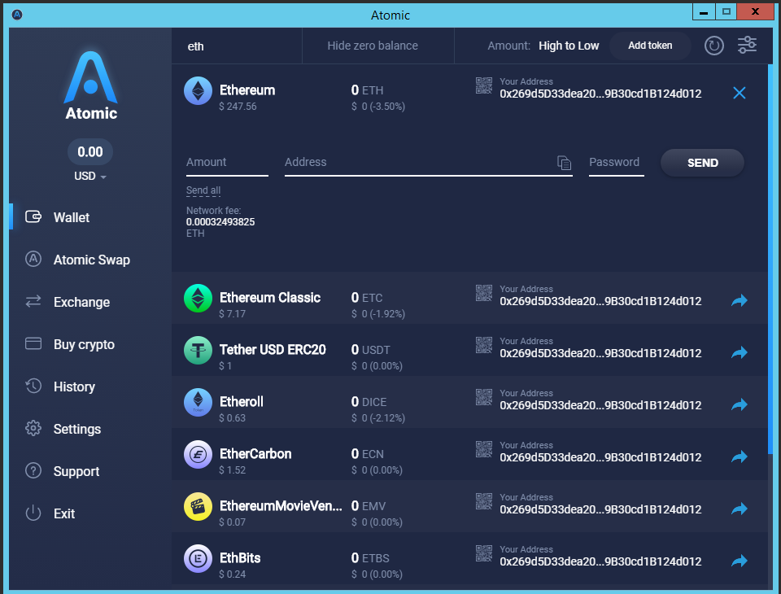Click the Ethereum coin icon

pyautogui.click(x=198, y=90)
